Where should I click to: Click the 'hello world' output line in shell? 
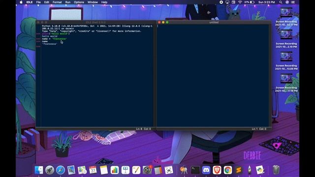click(x=50, y=36)
